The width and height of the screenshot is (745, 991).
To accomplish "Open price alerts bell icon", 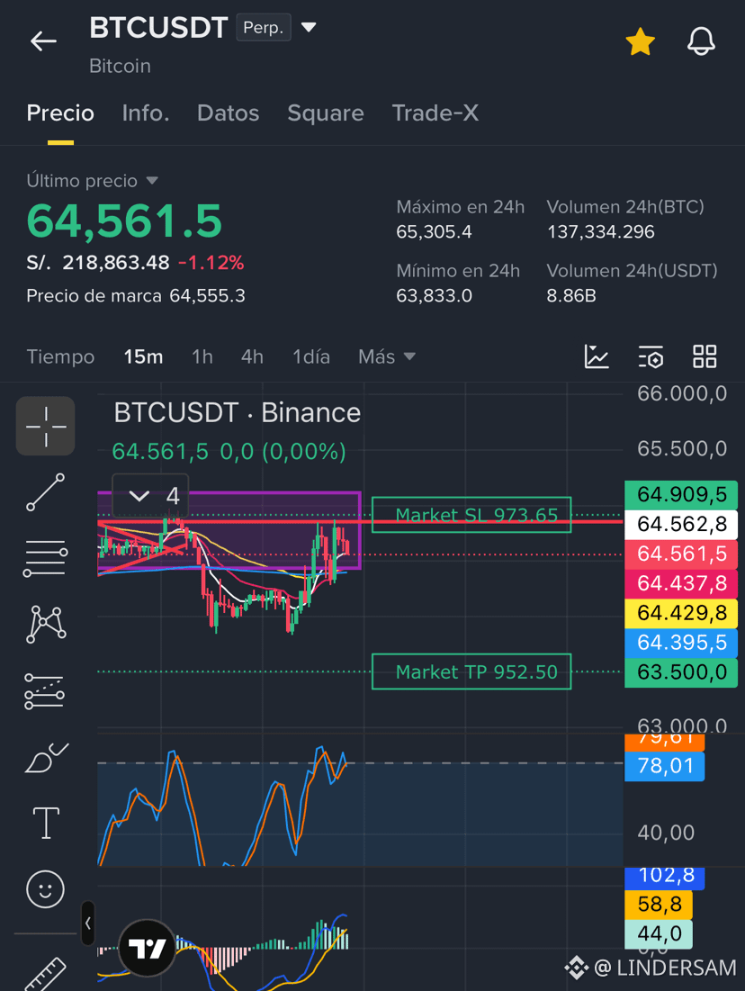I will click(701, 41).
